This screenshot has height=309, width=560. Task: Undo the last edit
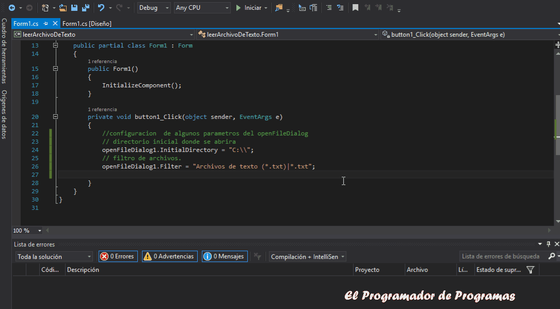click(x=102, y=7)
